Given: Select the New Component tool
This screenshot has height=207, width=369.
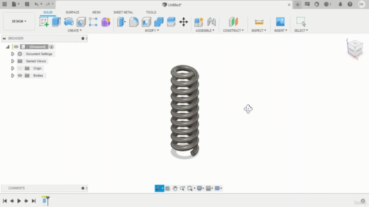Looking at the screenshot, I should pos(199,22).
